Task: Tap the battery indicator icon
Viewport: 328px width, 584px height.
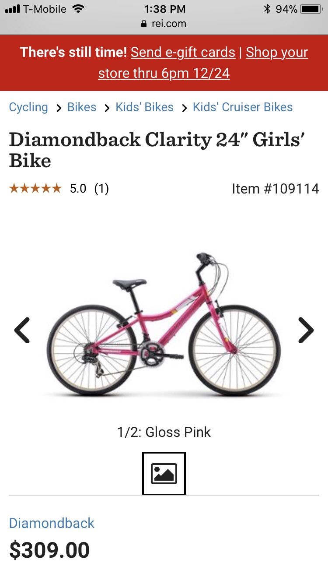Action: coord(311,9)
